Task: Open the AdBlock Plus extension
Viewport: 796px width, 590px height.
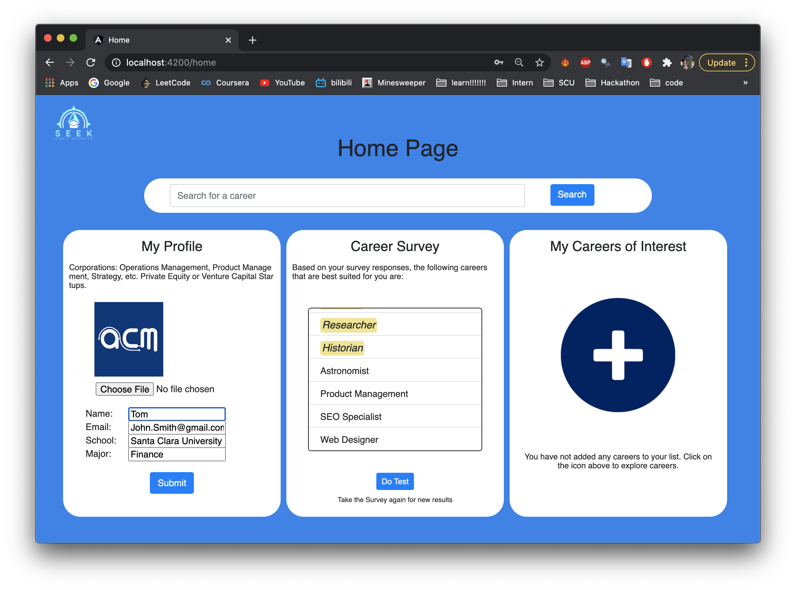Action: click(x=585, y=63)
